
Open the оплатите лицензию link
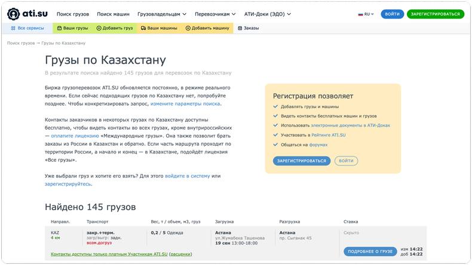pos(75,135)
